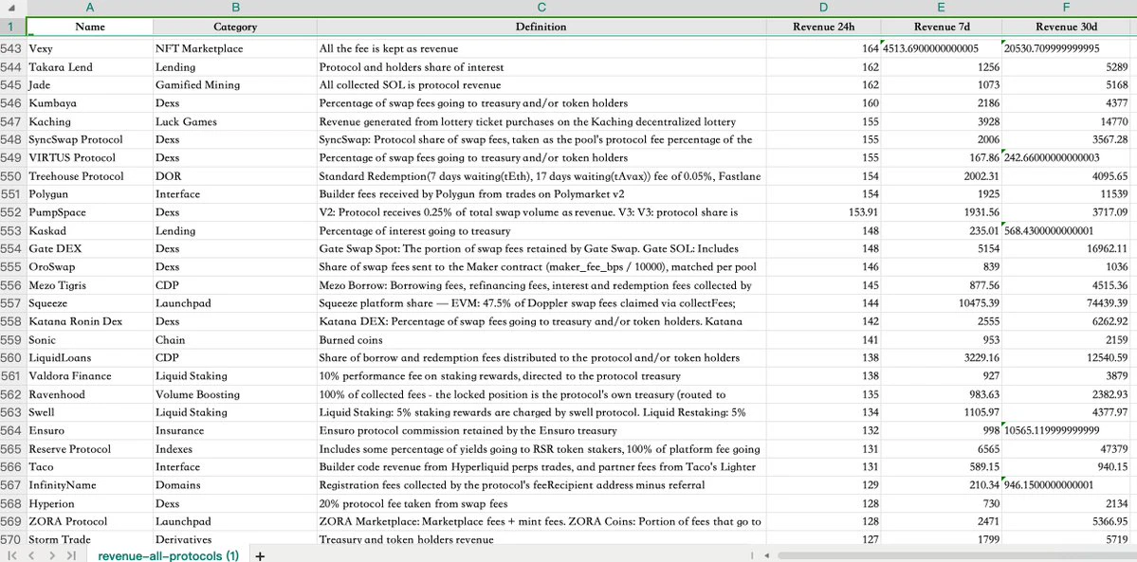Viewport: 1137px width, 562px height.
Task: Select the 74439.39 revenue 30d cell
Action: tap(1066, 303)
